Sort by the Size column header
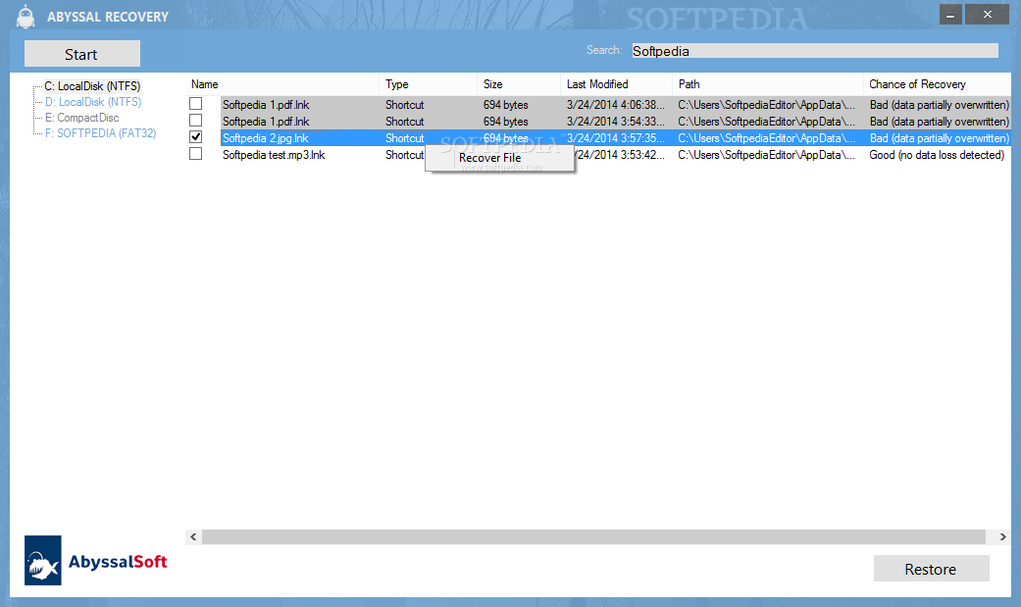 click(518, 84)
